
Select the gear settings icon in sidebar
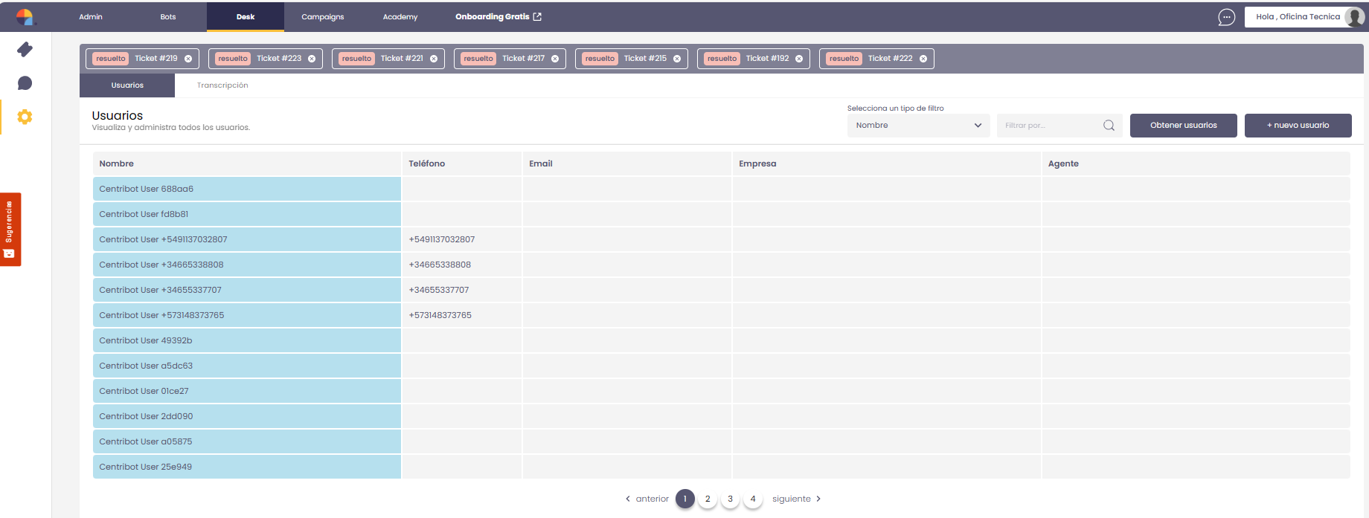coord(25,117)
